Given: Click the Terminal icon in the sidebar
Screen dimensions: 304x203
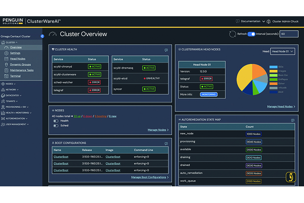Looking at the screenshot, I should tap(6, 76).
